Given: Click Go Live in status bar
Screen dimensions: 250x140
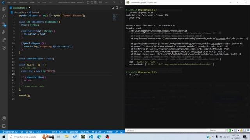Looking at the screenshot, I should (x=96, y=132).
